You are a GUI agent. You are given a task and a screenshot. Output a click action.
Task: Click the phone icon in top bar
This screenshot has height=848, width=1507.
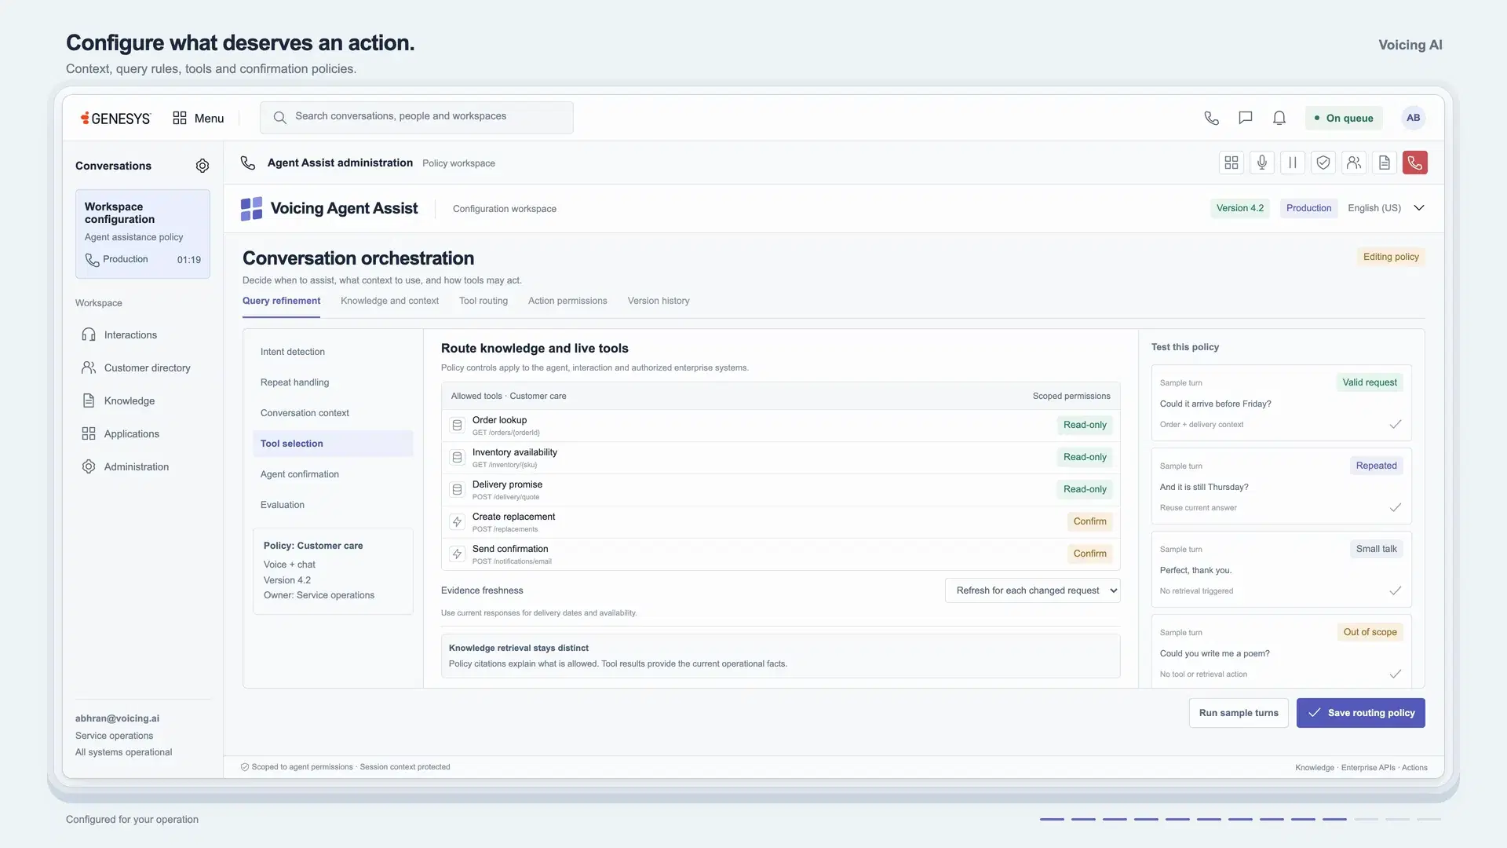(x=1211, y=118)
